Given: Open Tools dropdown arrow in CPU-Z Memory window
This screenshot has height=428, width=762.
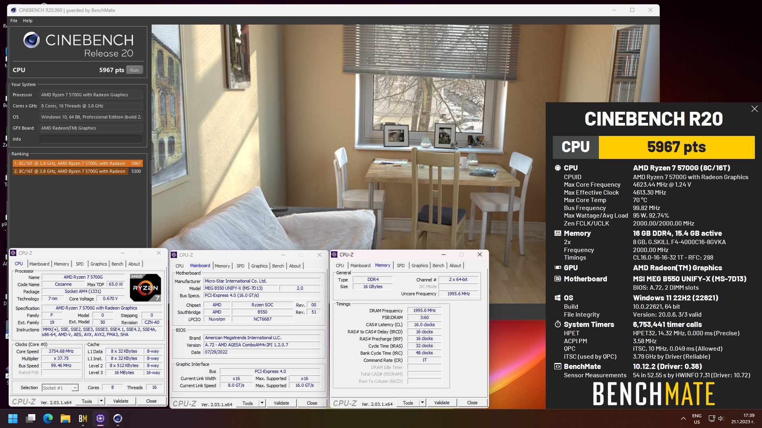Looking at the screenshot, I should (422, 403).
